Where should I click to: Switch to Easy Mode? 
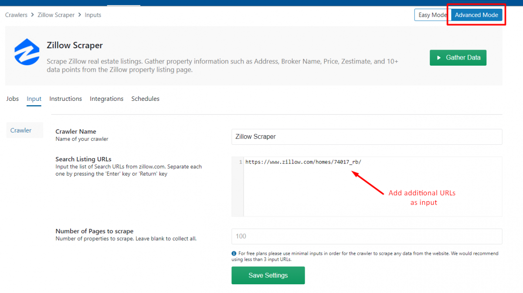pos(431,14)
